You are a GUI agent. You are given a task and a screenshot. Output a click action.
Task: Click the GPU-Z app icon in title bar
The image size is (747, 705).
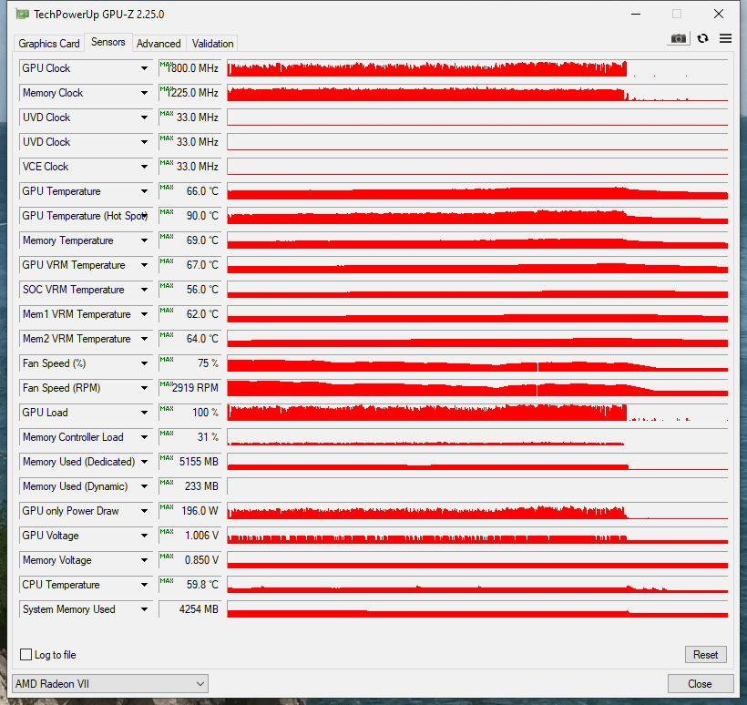click(x=22, y=15)
